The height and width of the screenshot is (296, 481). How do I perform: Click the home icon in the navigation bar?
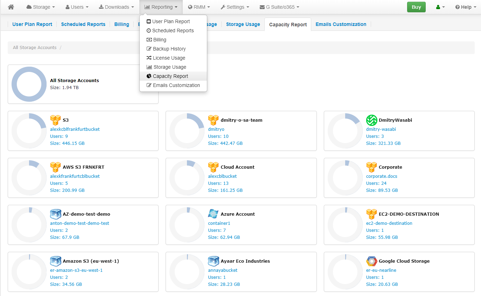(11, 7)
